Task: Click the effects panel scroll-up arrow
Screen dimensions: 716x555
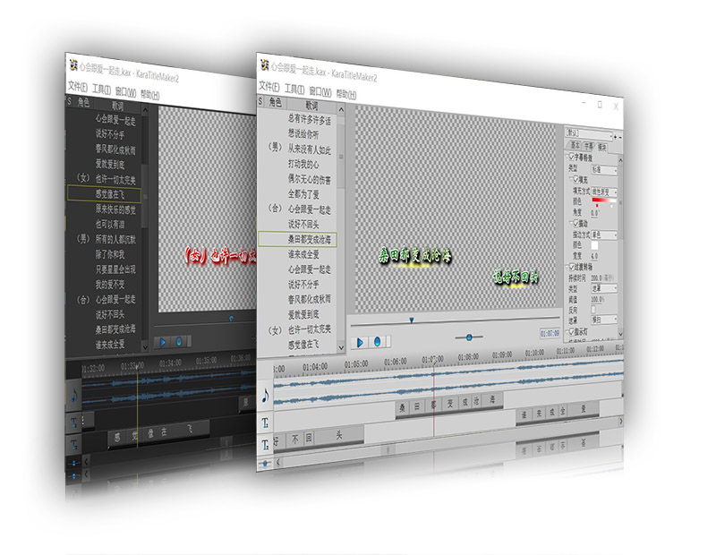Action: pyautogui.click(x=620, y=160)
